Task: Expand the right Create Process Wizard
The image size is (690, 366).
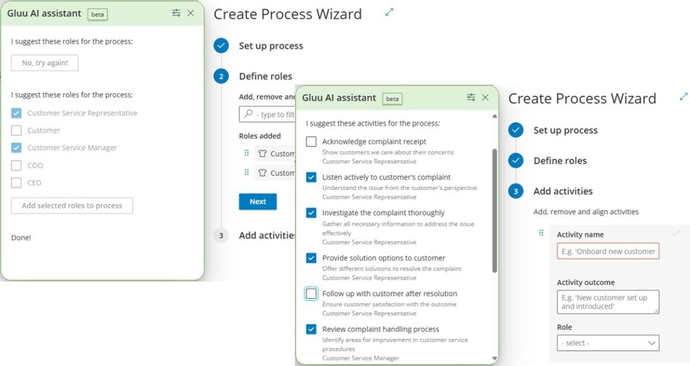Action: 683,96
